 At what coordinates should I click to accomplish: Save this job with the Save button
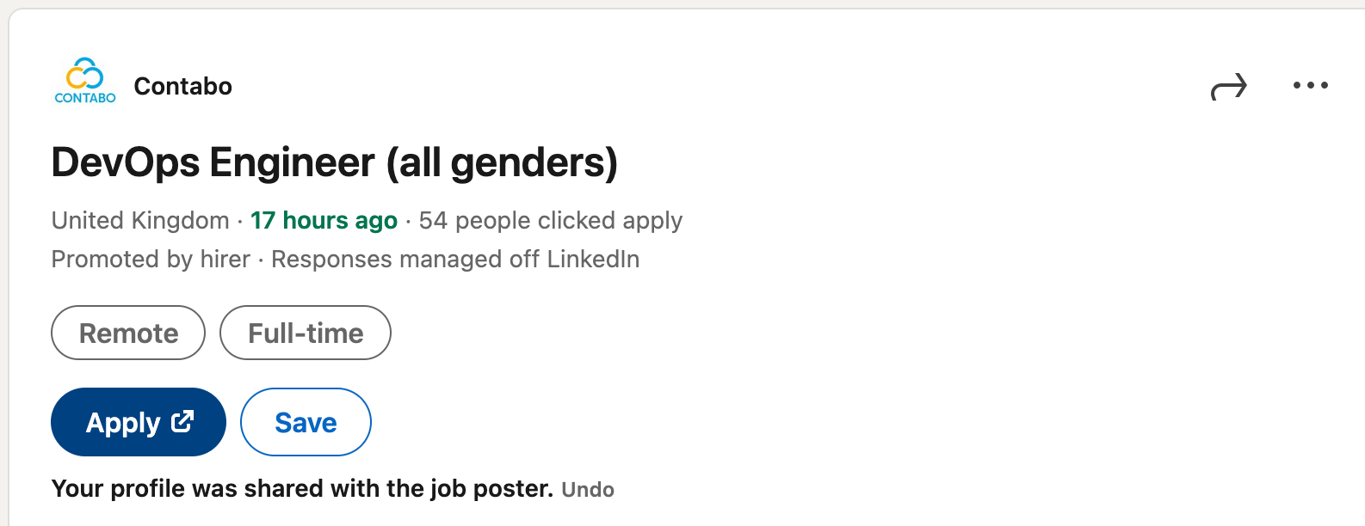pos(306,422)
